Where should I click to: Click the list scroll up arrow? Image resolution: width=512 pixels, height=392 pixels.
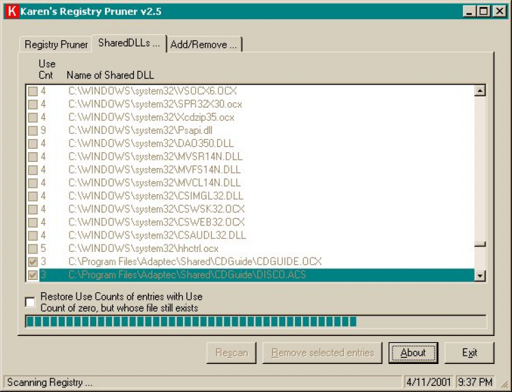480,90
